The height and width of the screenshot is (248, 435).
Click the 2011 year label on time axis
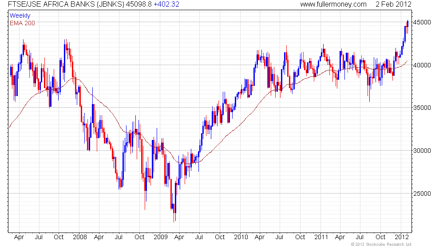point(321,237)
